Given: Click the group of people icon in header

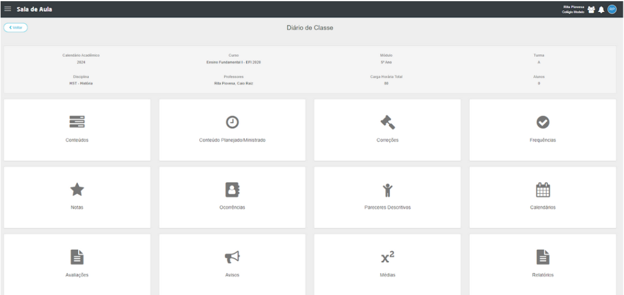Looking at the screenshot, I should point(590,9).
